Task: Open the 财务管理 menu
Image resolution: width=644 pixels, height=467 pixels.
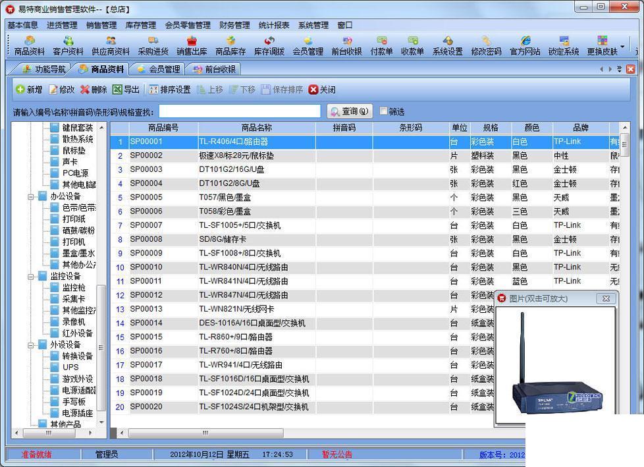Action: (234, 25)
